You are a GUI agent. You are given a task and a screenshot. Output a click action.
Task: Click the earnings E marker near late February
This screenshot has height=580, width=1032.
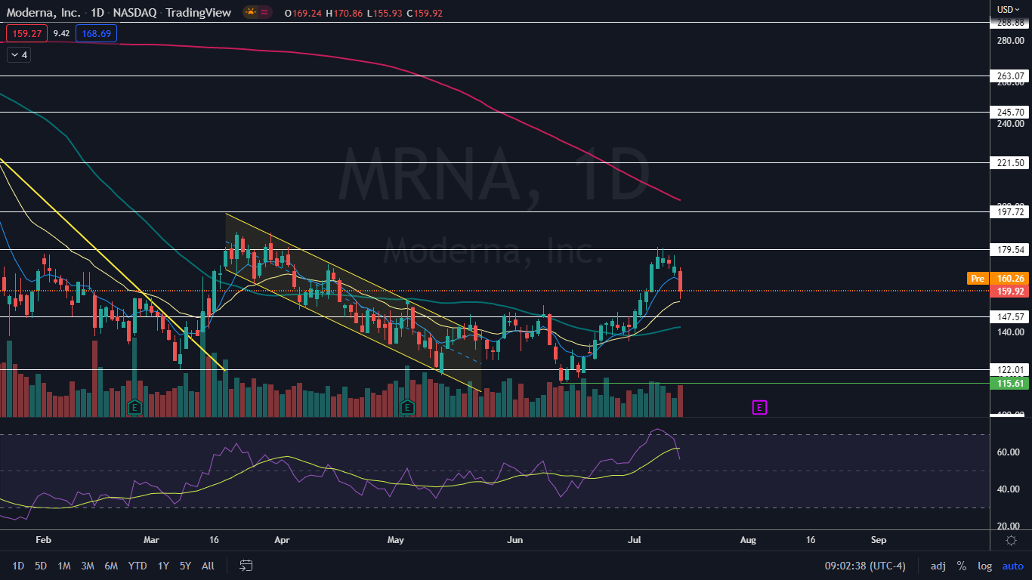coord(134,408)
